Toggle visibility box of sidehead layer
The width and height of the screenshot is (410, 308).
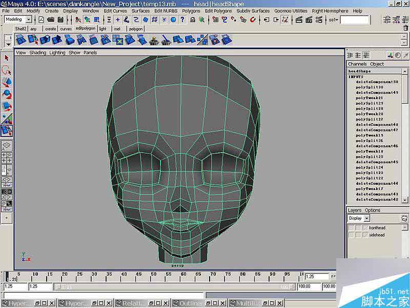(351, 235)
